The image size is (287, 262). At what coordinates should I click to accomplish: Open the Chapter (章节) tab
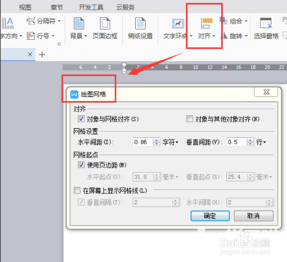(x=57, y=8)
